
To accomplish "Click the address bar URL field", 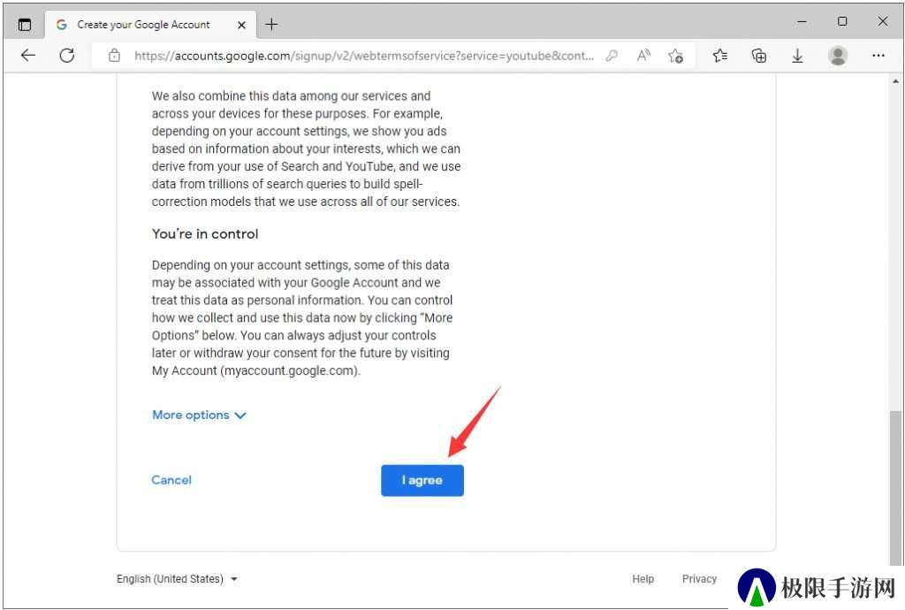I will (x=363, y=56).
